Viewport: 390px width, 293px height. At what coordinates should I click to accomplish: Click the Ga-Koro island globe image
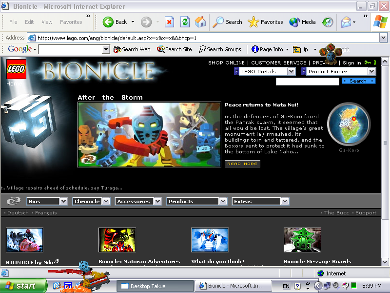(349, 124)
